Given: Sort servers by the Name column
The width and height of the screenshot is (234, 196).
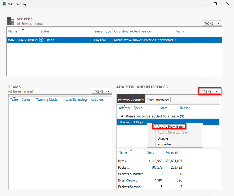Looking at the screenshot, I should (x=13, y=31).
